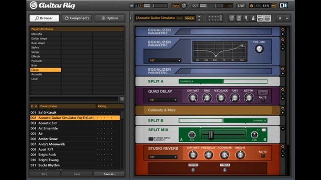The width and height of the screenshot is (321, 180).
Task: Minimize the Quad Delay module
Action: point(283,94)
